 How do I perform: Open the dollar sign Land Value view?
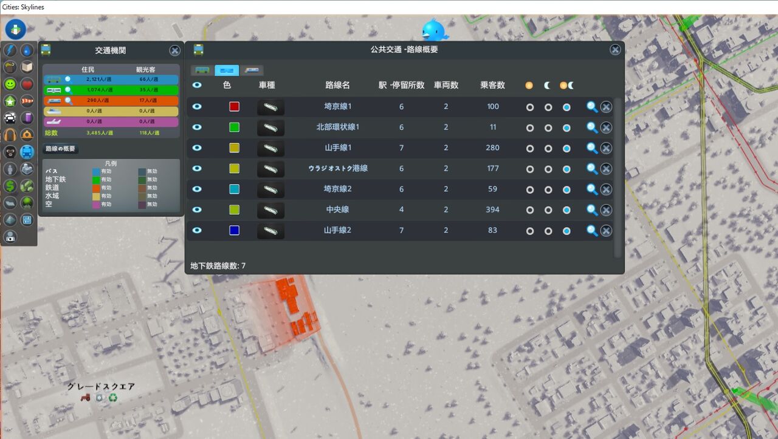pyautogui.click(x=10, y=186)
